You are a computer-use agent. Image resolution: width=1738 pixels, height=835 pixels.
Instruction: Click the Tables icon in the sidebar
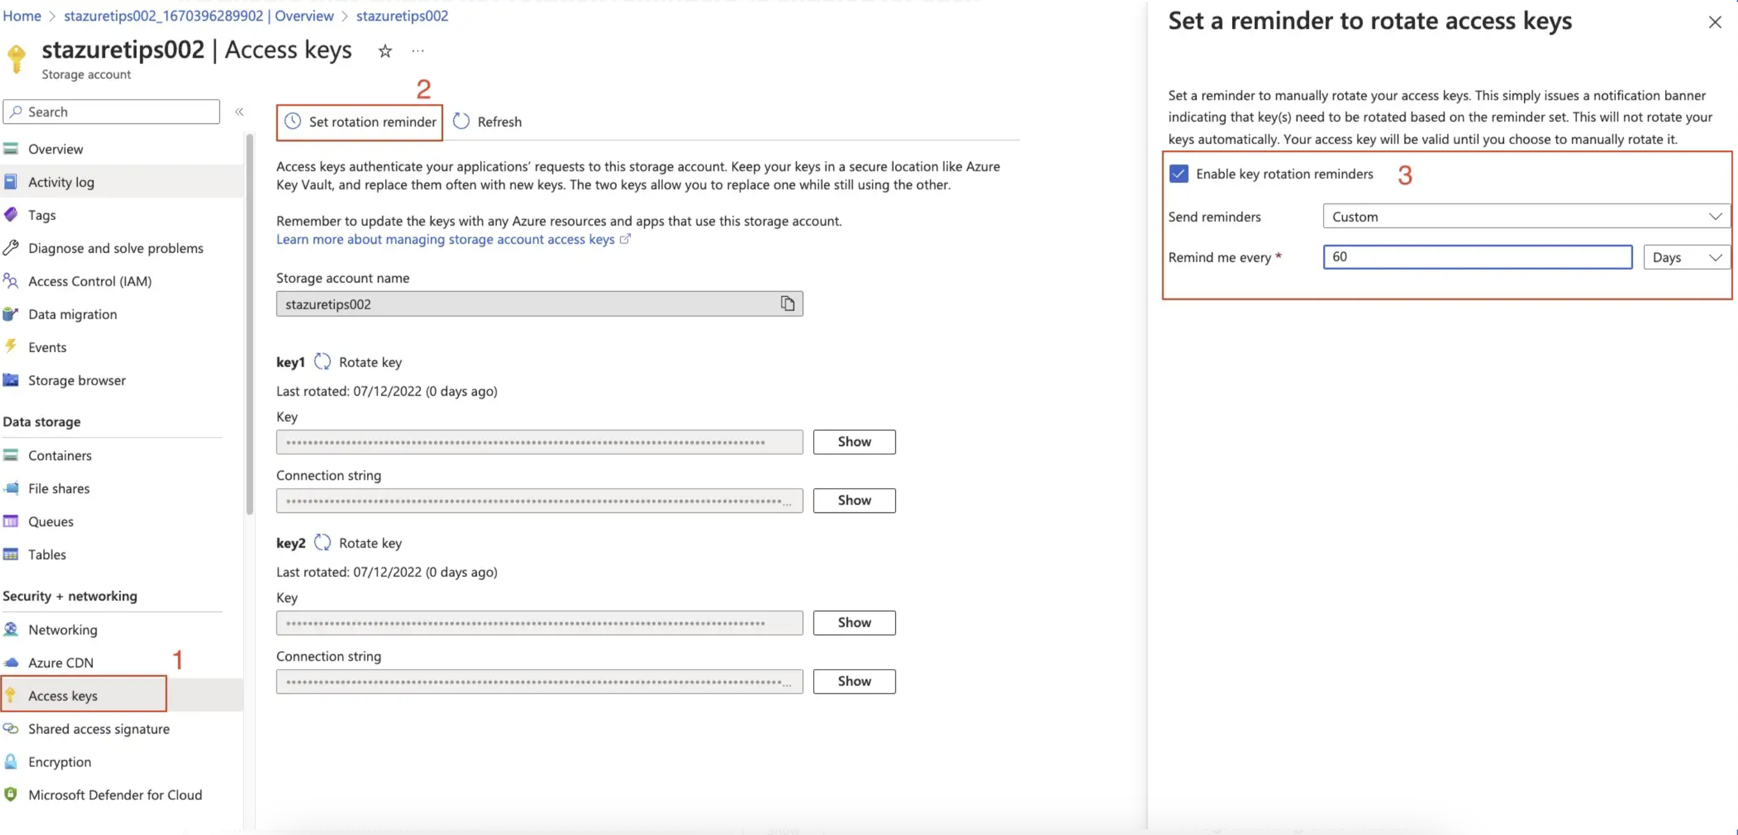pos(11,554)
